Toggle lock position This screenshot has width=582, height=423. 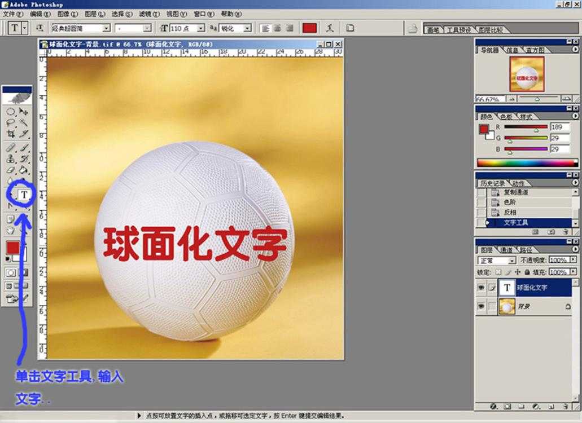coord(518,272)
